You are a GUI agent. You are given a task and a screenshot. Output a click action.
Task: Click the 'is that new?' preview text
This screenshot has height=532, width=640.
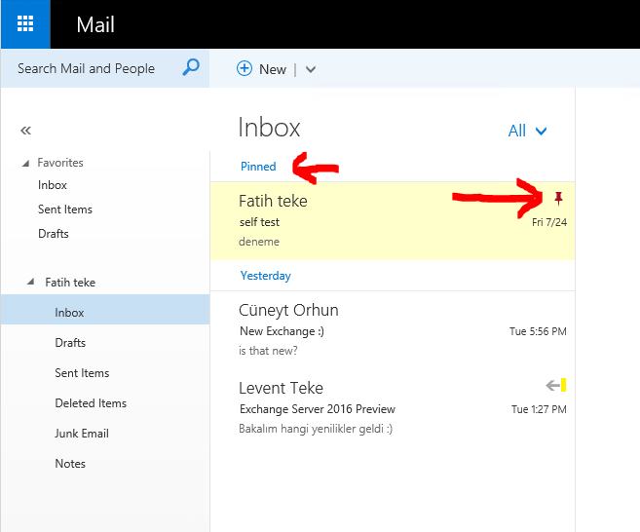(268, 351)
